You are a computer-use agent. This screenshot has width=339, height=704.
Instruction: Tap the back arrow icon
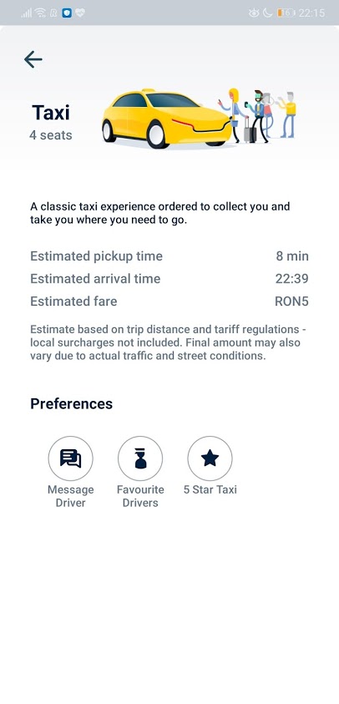(33, 59)
